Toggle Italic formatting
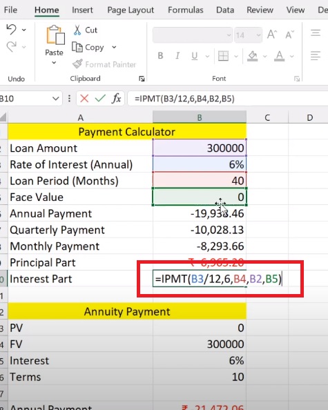The width and height of the screenshot is (328, 410). tap(177, 56)
